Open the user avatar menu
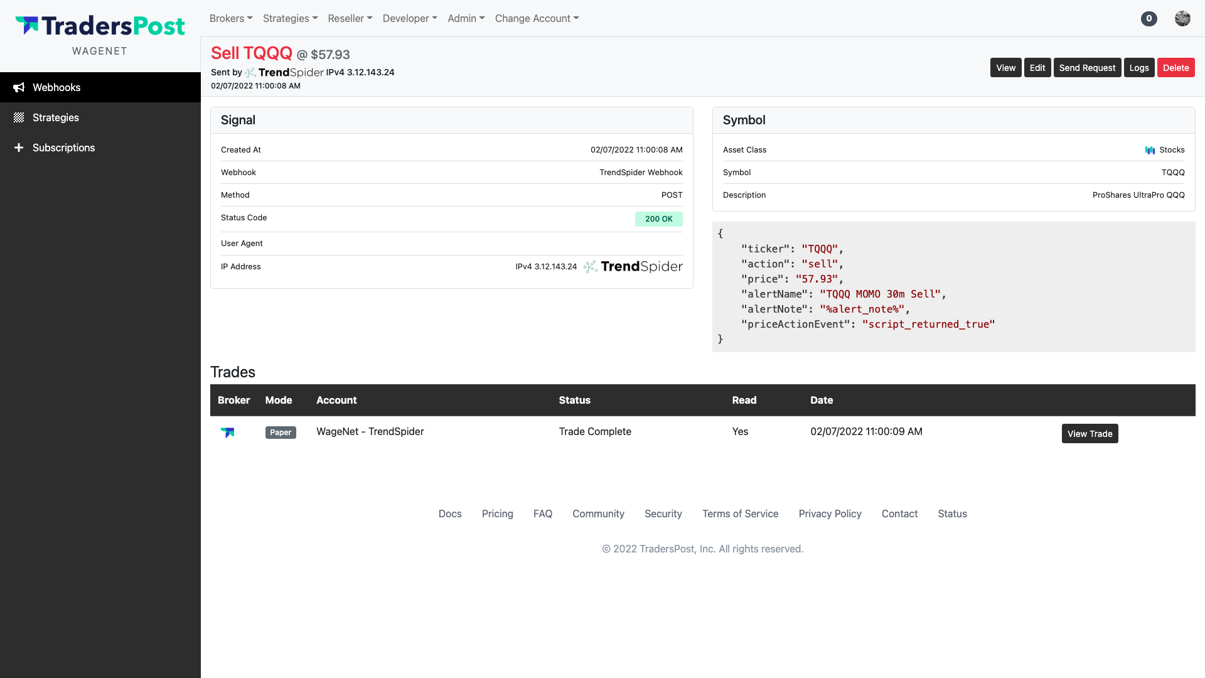The height and width of the screenshot is (678, 1205). 1182,18
